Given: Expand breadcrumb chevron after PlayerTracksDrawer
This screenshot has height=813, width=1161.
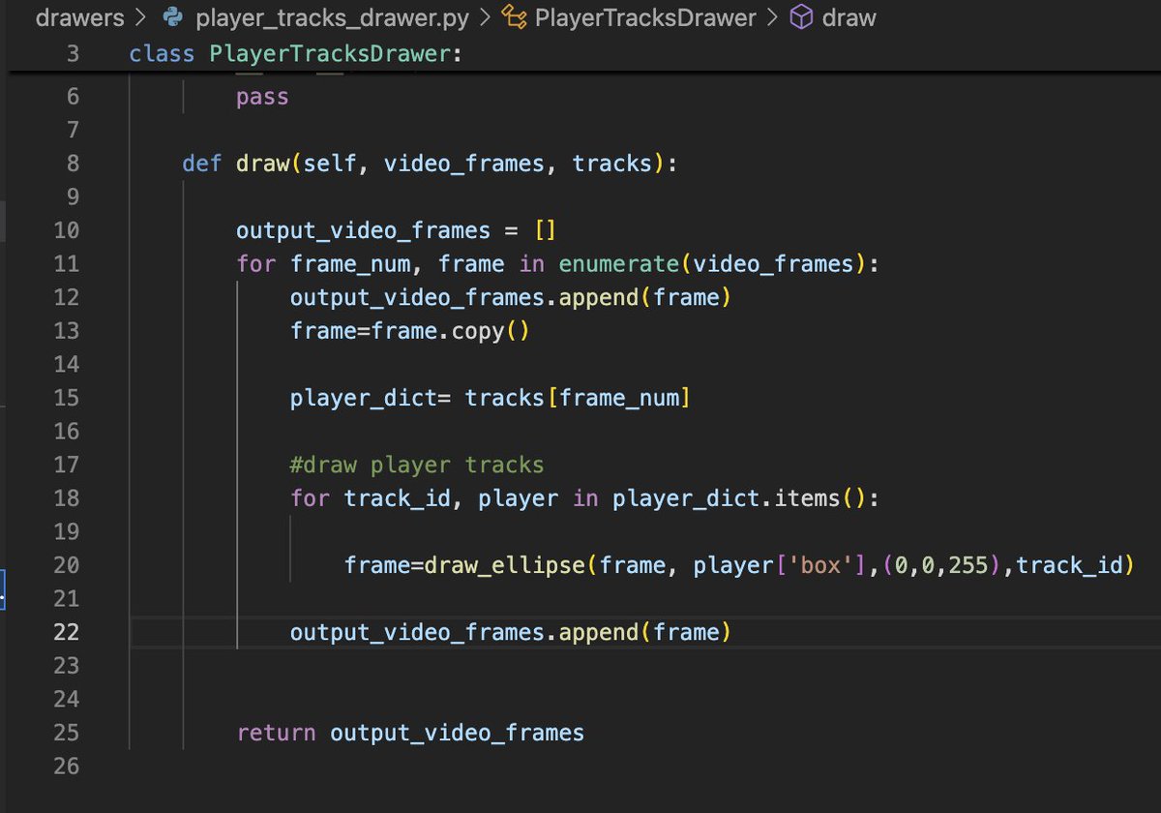Looking at the screenshot, I should [771, 18].
